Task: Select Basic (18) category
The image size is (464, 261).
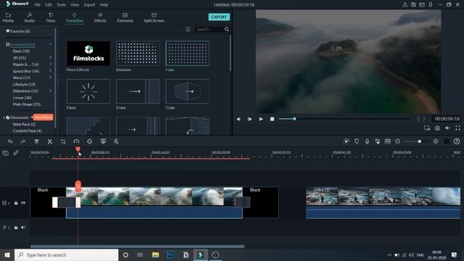Action: click(x=21, y=51)
